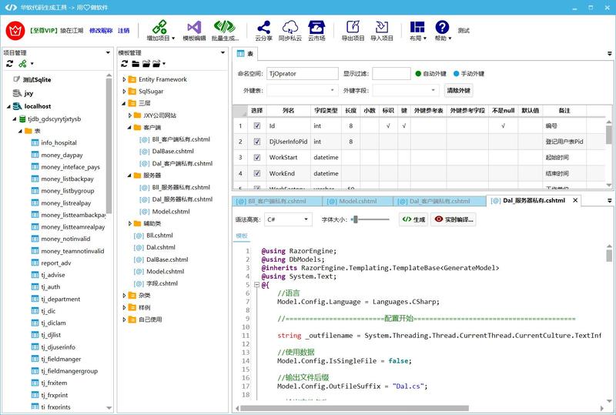This screenshot has height=415, width=616.
Task: Select the 模板 sub-tab above the code
Action: point(242,236)
